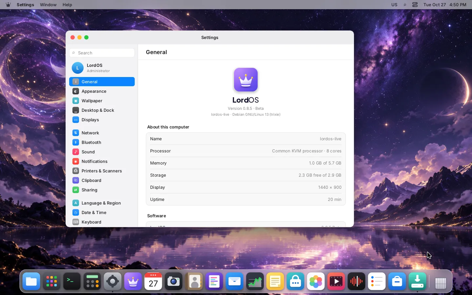Open the Stocks chart dock icon
Screen dimensions: 472x295
(x=255, y=281)
